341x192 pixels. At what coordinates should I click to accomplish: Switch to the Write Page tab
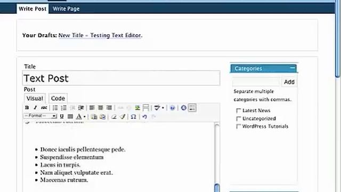click(66, 9)
